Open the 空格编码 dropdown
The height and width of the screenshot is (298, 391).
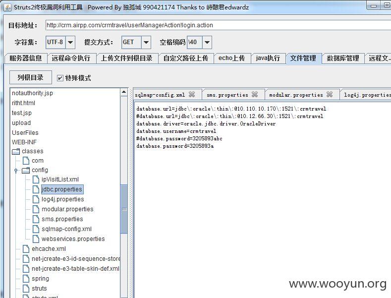[x=207, y=42]
